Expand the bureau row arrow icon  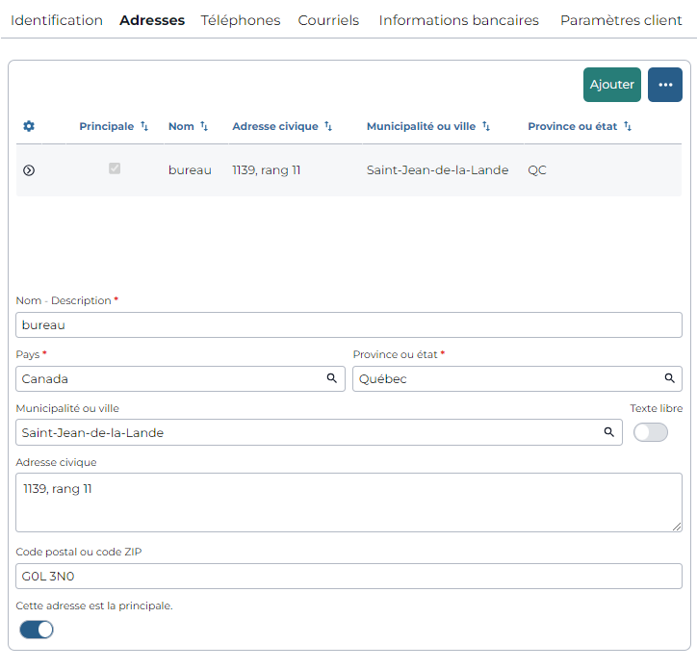pos(29,170)
